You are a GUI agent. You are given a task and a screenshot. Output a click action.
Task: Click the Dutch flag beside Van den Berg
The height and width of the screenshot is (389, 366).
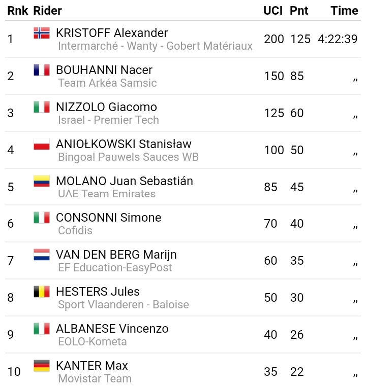[42, 255]
